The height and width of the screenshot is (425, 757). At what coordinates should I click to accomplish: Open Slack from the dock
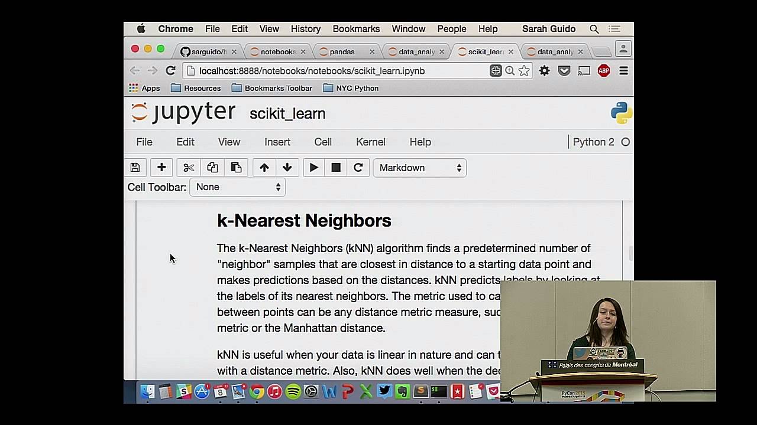click(184, 391)
